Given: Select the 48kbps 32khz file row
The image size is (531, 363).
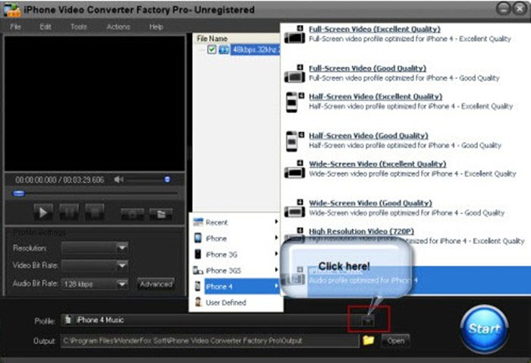Looking at the screenshot, I should coord(255,50).
